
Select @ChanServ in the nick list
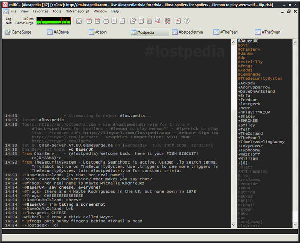pyautogui.click(x=249, y=49)
